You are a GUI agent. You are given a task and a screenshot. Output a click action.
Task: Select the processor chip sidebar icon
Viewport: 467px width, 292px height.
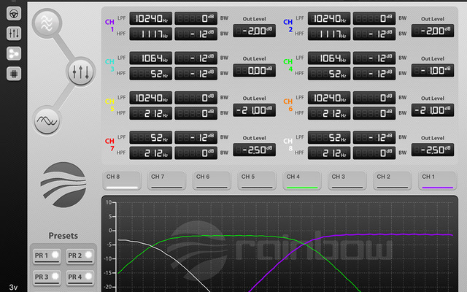[14, 73]
